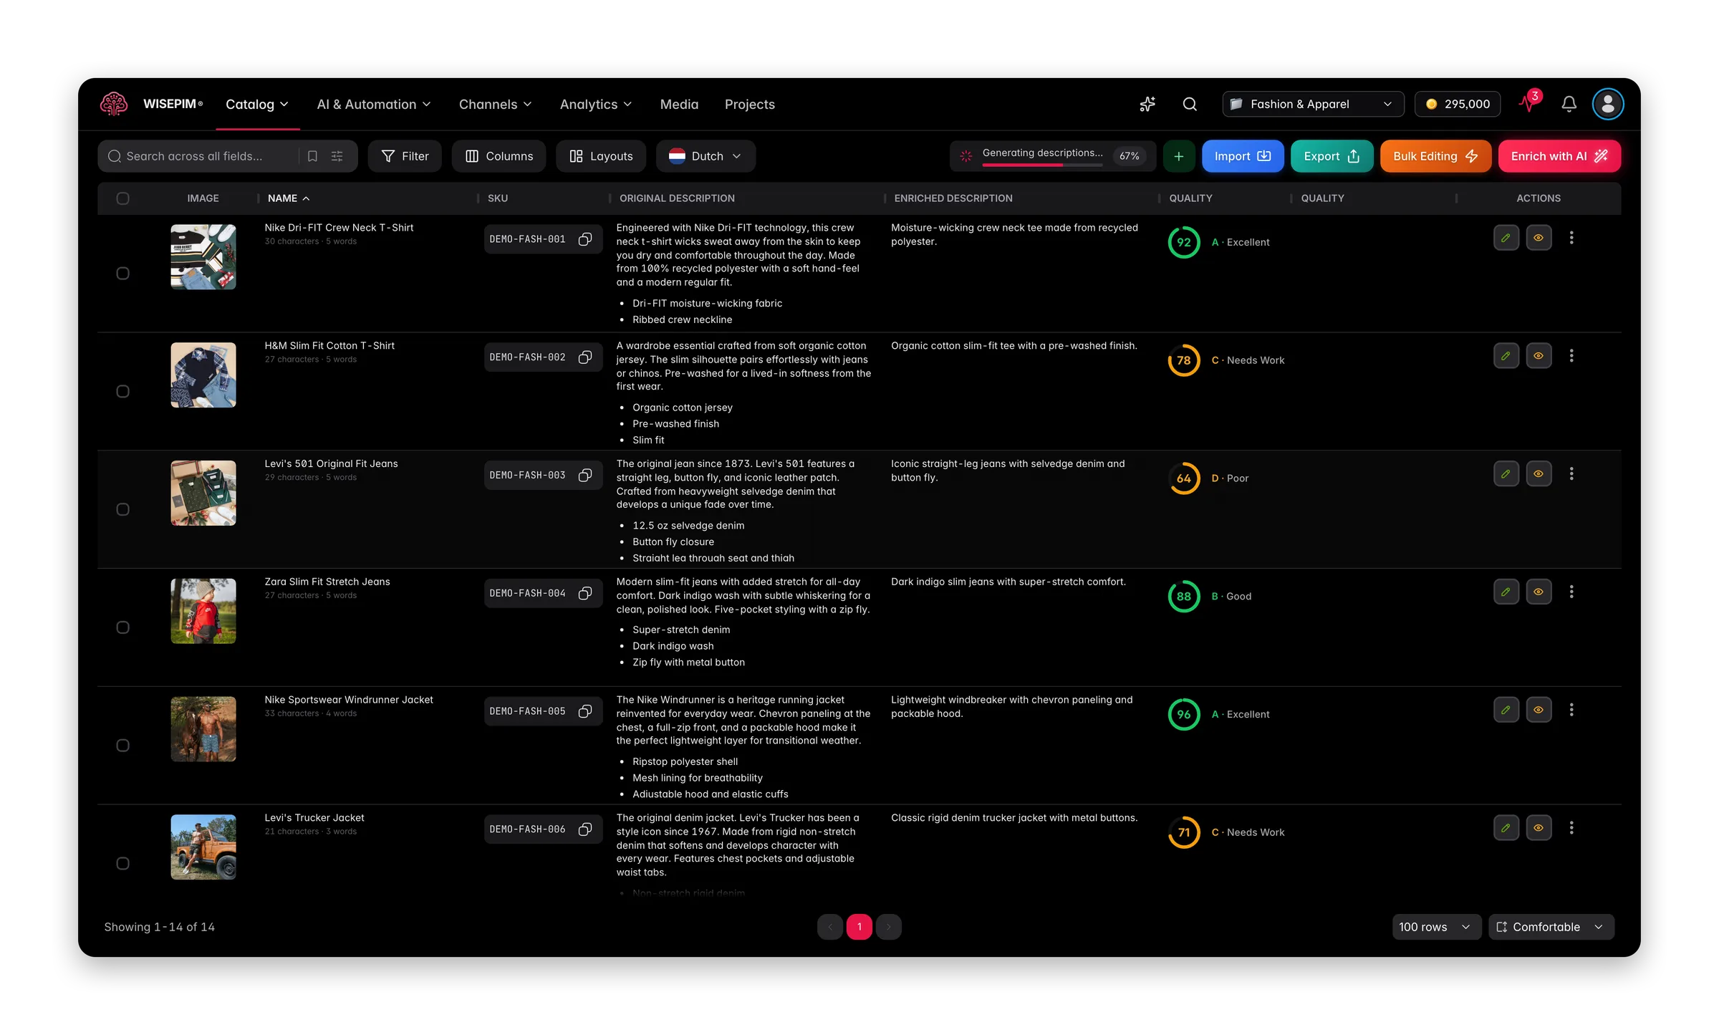This screenshot has width=1719, height=1035.
Task: Click the 92 quality score ring
Action: (1184, 242)
